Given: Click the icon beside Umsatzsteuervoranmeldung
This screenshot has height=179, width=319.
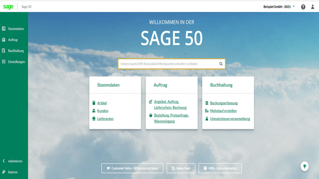Looking at the screenshot, I should [207, 119].
